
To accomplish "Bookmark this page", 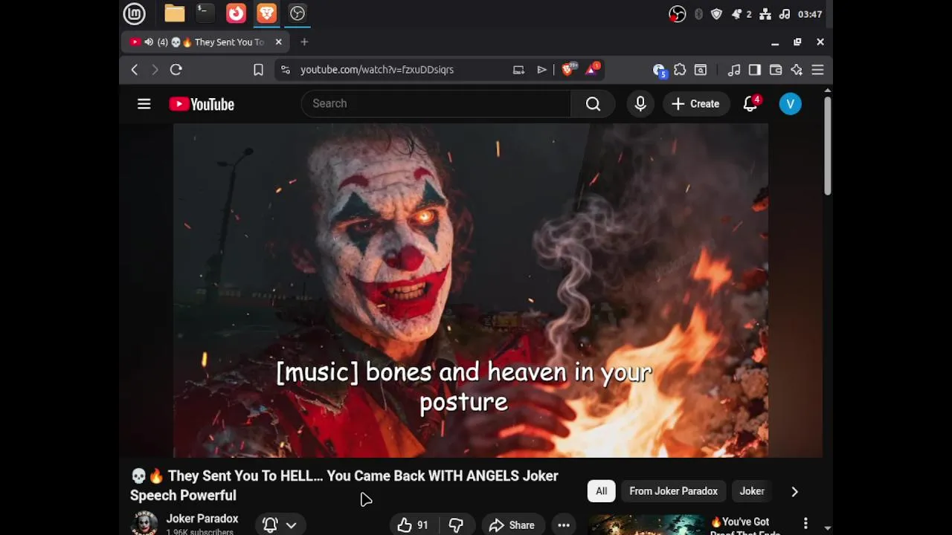I will [x=258, y=70].
